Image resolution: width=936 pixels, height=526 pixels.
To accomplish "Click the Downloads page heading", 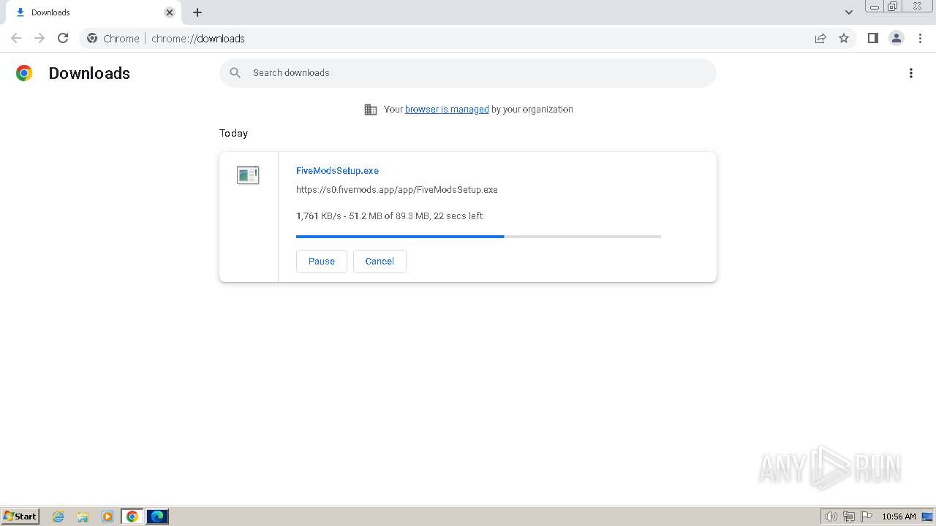I will point(89,73).
